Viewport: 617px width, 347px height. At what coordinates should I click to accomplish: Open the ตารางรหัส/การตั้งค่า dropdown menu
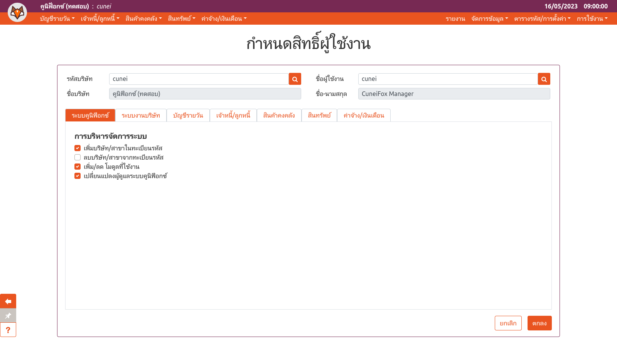pos(542,19)
